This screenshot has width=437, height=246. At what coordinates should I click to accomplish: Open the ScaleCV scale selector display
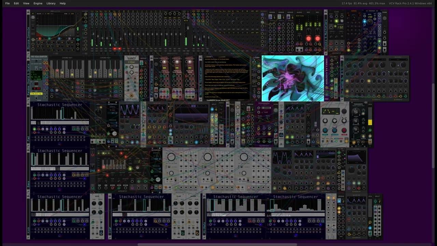click(131, 62)
